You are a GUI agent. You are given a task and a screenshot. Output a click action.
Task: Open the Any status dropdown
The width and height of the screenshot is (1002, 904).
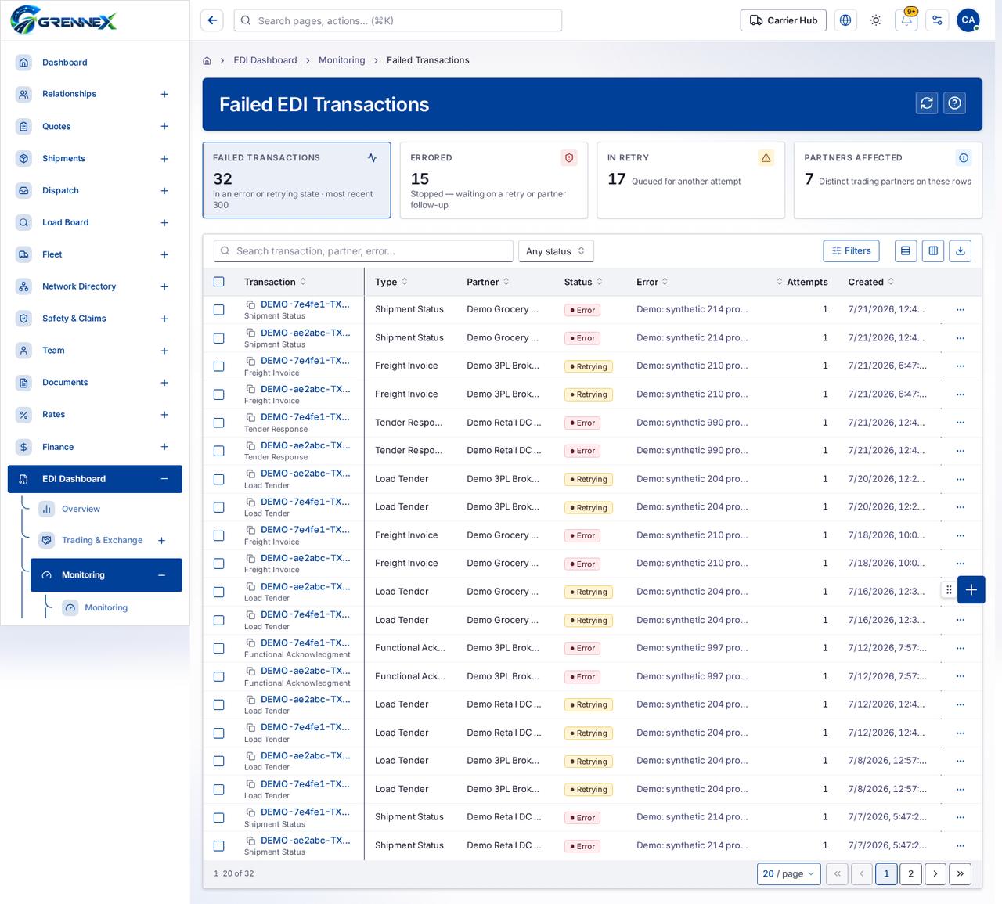556,251
